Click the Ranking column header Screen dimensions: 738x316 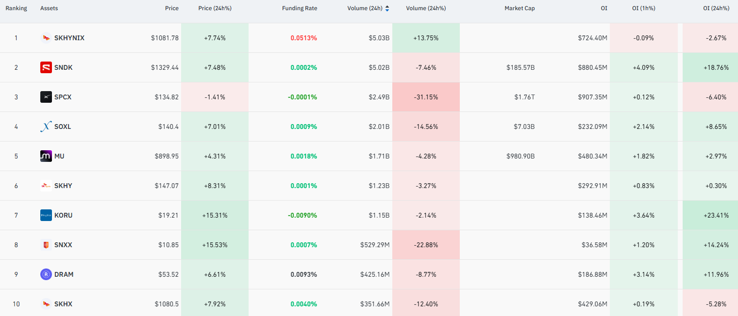pyautogui.click(x=16, y=8)
